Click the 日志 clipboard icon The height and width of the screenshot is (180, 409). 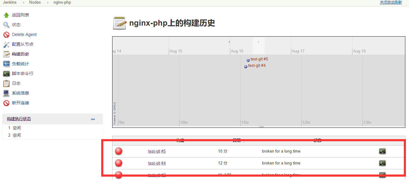6,83
